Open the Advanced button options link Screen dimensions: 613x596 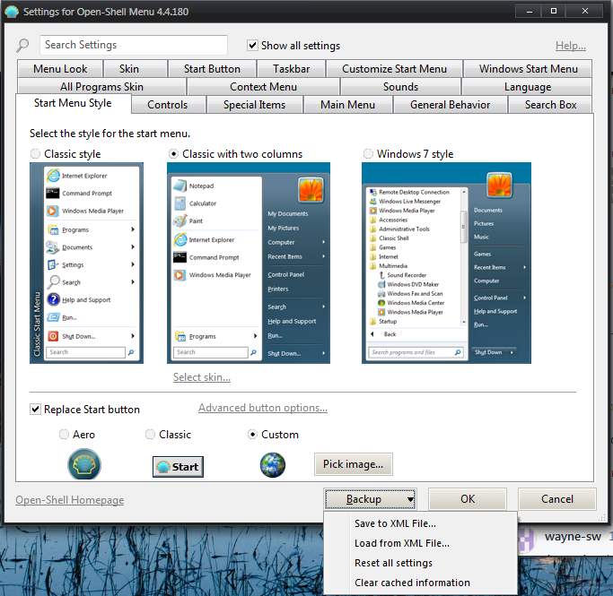[x=263, y=408]
